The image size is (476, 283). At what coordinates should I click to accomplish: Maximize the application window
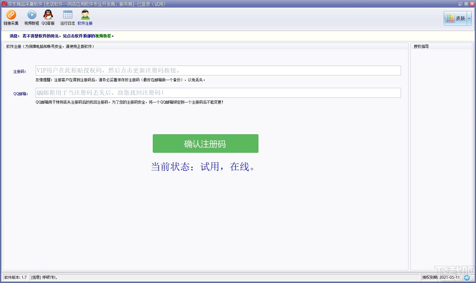click(x=466, y=4)
